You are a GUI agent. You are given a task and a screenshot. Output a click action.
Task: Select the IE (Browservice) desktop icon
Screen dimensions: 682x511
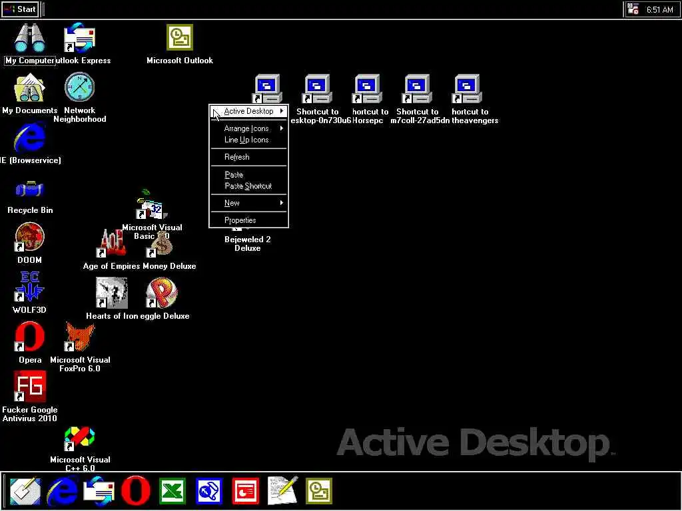pyautogui.click(x=29, y=138)
